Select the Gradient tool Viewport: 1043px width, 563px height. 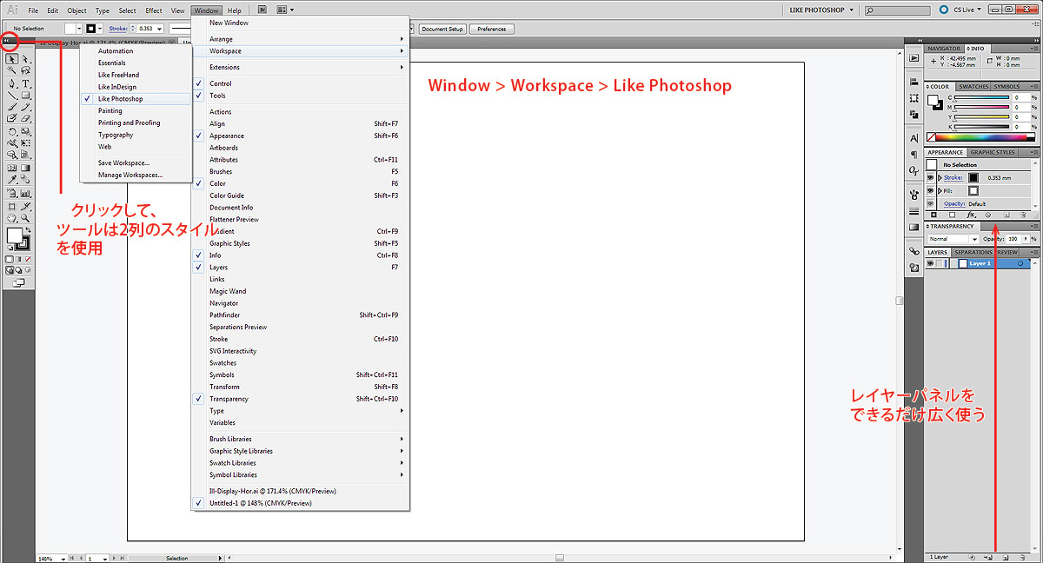[x=25, y=168]
